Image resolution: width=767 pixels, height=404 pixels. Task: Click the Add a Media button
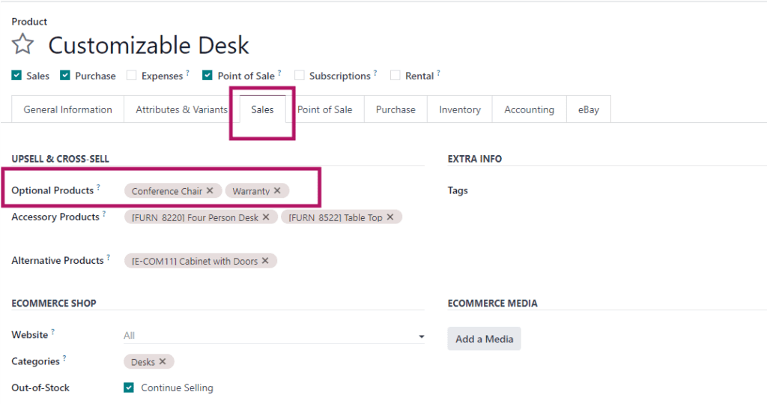click(484, 339)
